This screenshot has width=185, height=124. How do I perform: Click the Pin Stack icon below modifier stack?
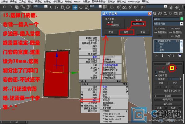click(156, 56)
